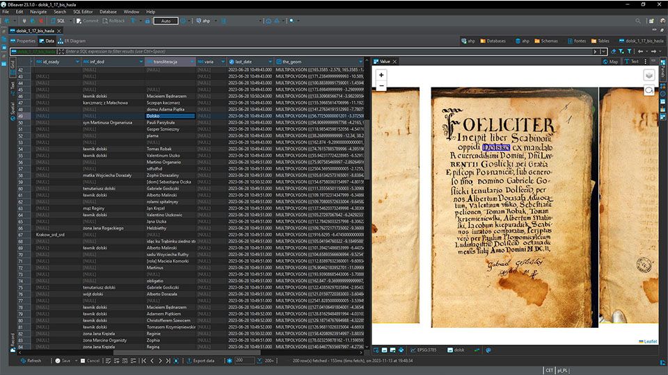Open the map layers selector
The width and height of the screenshot is (668, 375).
(649, 75)
